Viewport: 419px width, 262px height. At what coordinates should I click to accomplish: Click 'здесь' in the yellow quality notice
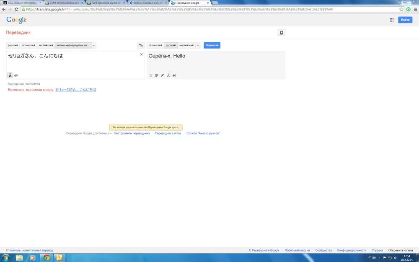[x=175, y=127]
